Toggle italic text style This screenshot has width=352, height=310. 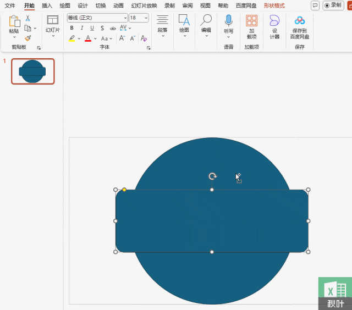82,28
